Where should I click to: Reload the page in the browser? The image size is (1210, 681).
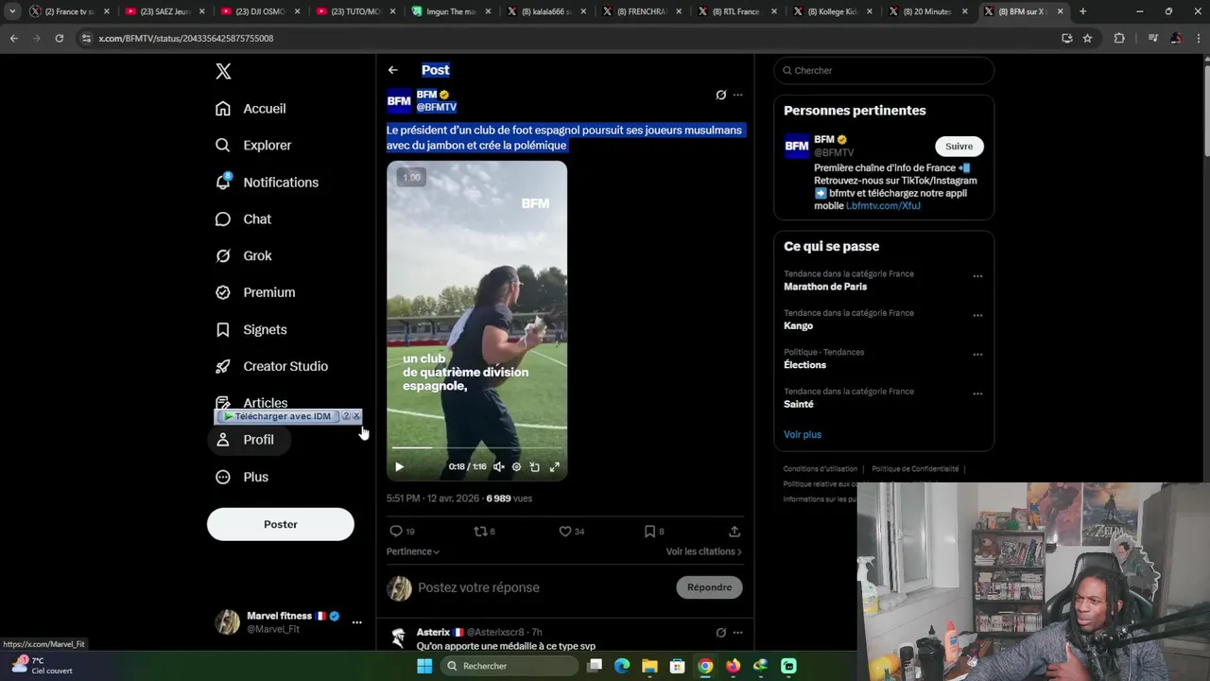pos(59,38)
